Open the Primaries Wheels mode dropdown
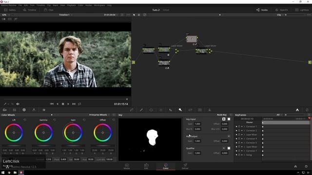Image resolution: width=312 pixels, height=175 pixels. pos(99,115)
